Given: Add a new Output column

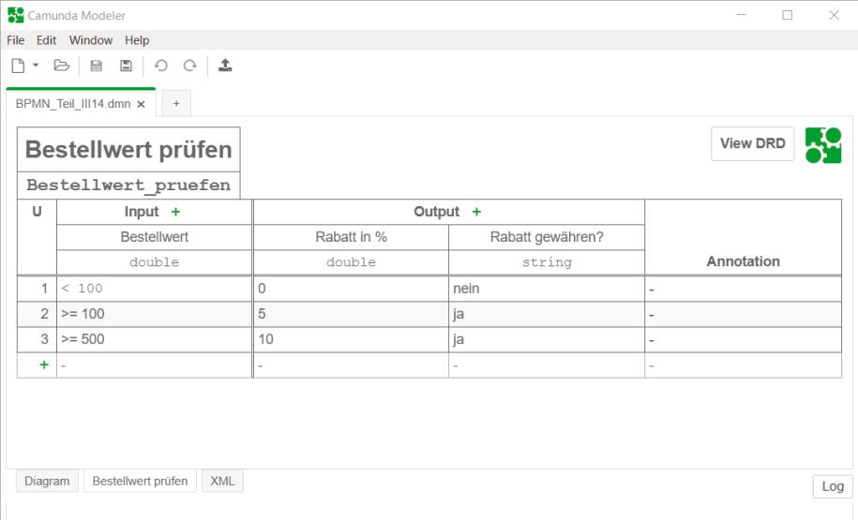Looking at the screenshot, I should 476,212.
